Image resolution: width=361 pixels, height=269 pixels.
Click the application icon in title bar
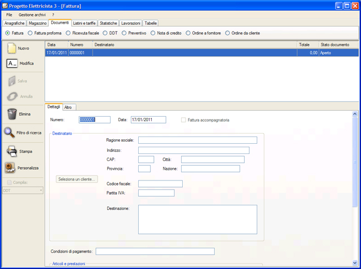(5, 6)
